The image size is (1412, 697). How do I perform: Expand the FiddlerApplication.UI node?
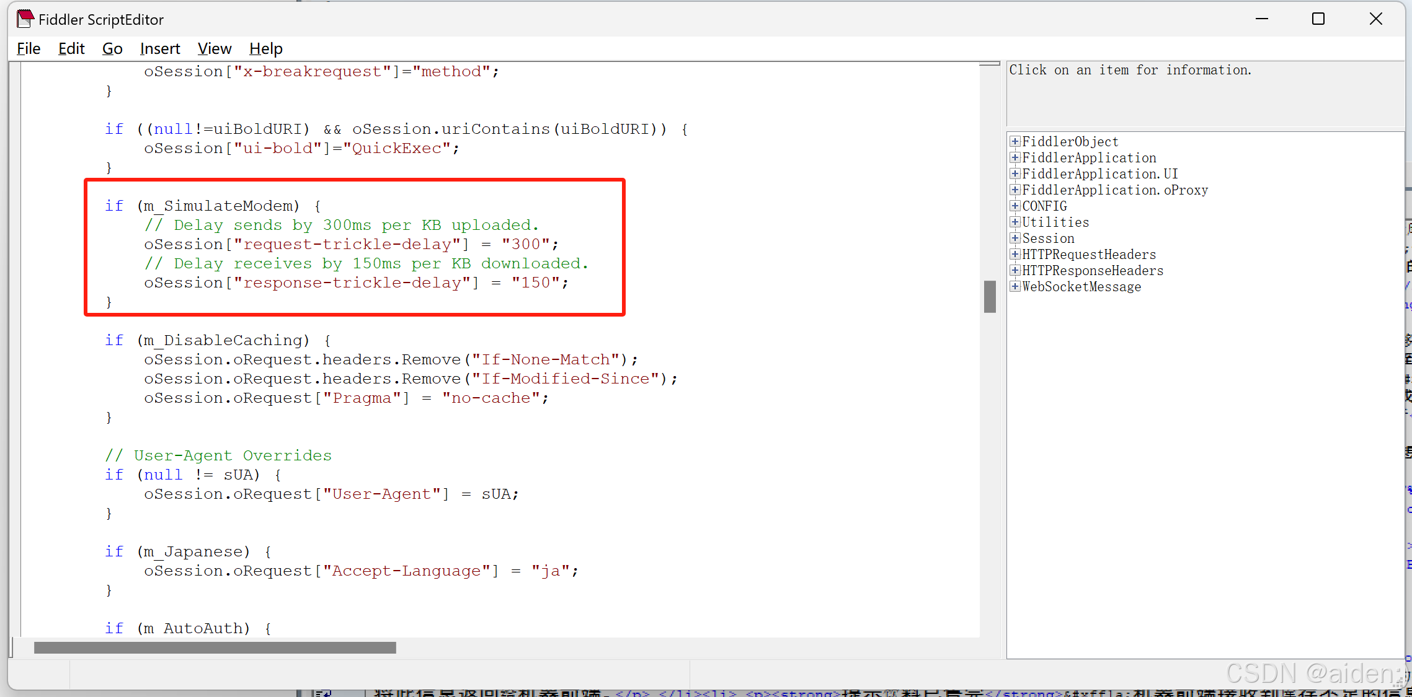(1015, 173)
